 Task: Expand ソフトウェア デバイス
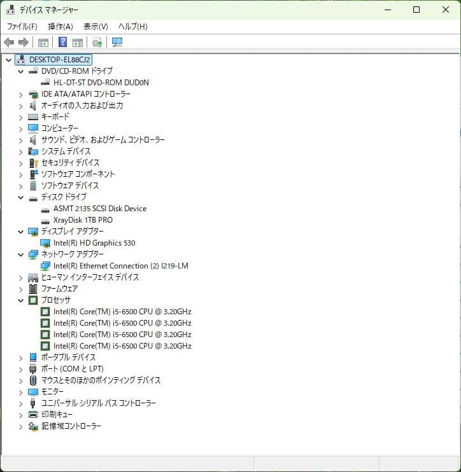tap(20, 186)
